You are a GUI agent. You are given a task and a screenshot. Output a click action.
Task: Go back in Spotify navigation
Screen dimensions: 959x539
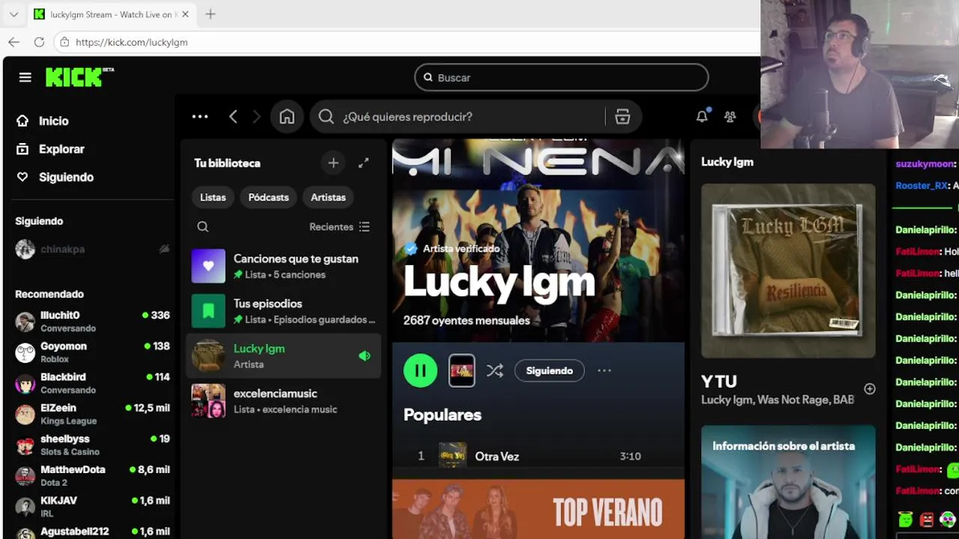(233, 116)
